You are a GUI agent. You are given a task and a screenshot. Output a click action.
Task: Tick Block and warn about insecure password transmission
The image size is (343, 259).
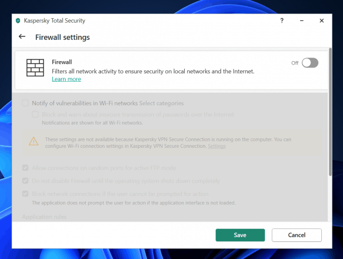coord(35,114)
